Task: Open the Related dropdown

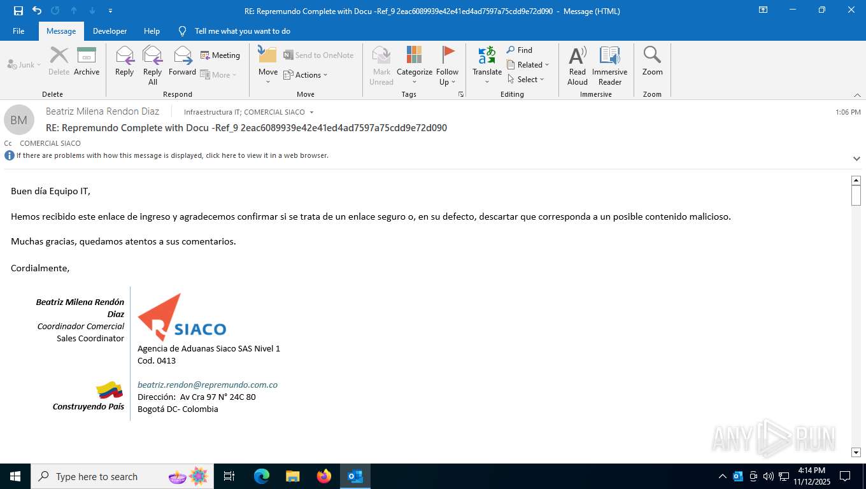Action: coord(528,65)
